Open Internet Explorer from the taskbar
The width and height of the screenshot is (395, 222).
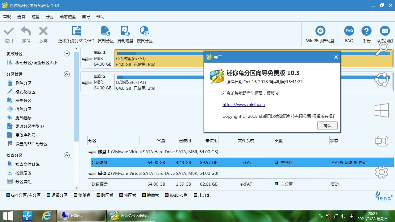click(47, 216)
